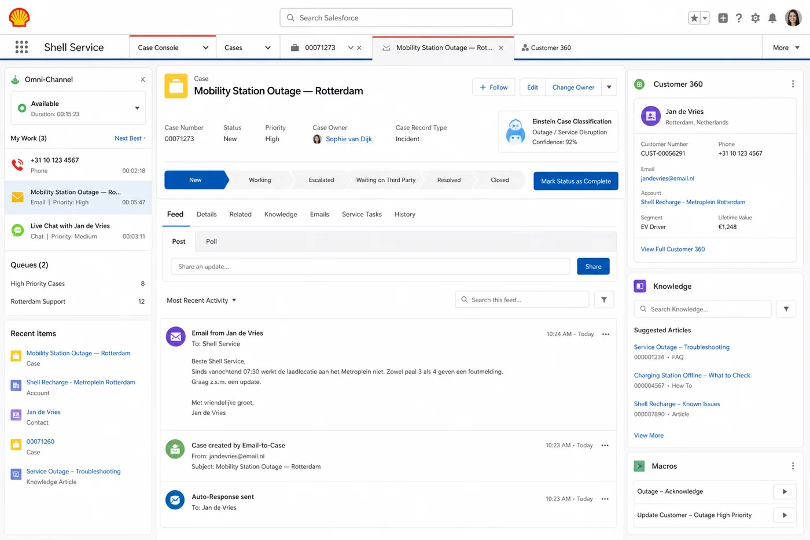Click the Edit button

[532, 87]
